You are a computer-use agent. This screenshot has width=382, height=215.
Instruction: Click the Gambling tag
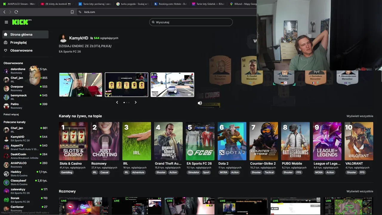click(67, 172)
